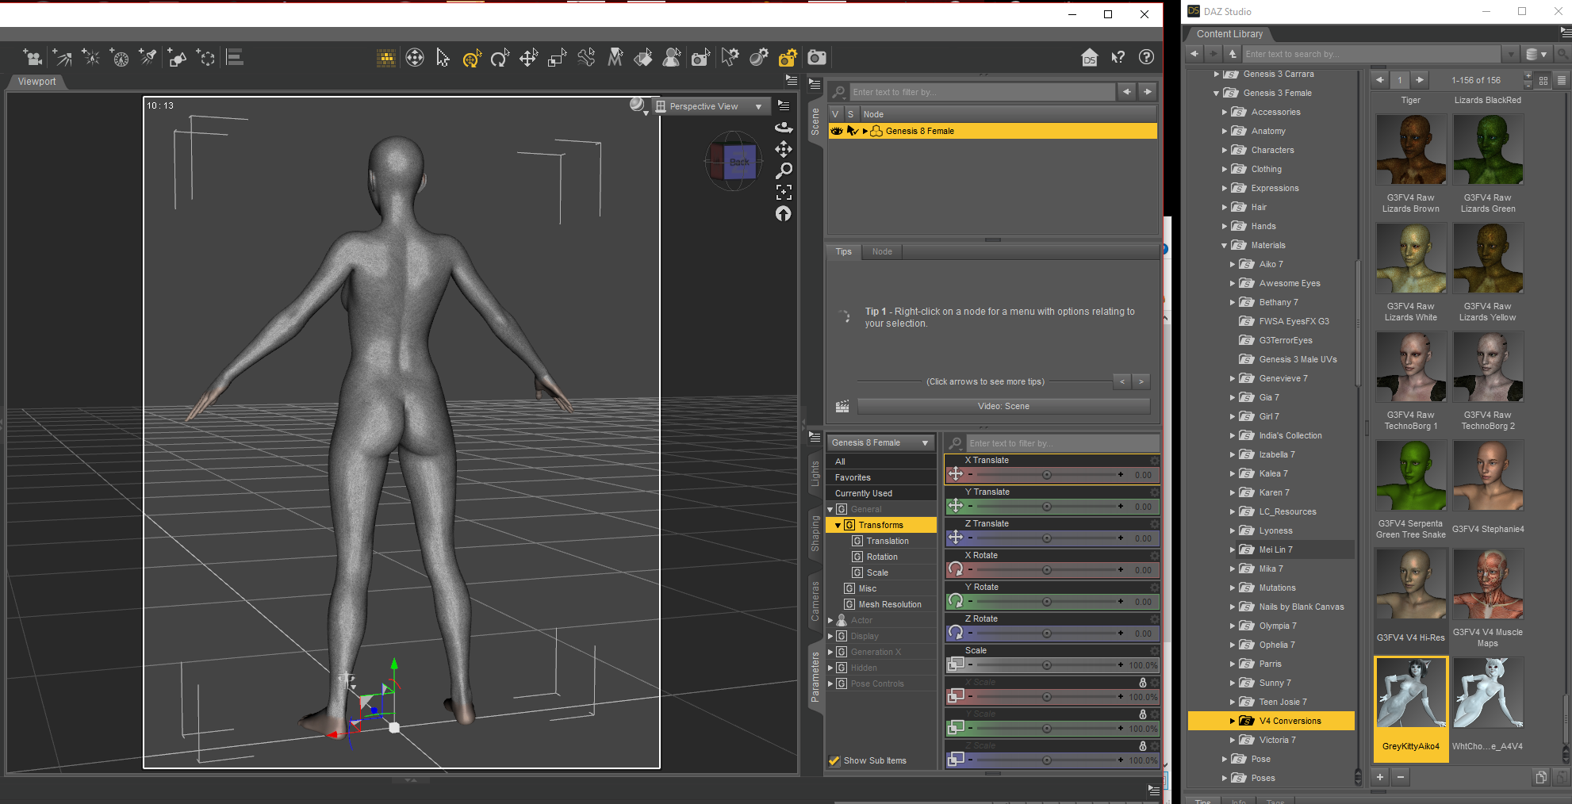This screenshot has height=804, width=1572.
Task: Switch Content Library to grid view
Action: tap(1543, 80)
